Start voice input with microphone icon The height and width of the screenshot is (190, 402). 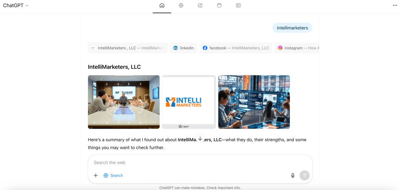coord(293,175)
